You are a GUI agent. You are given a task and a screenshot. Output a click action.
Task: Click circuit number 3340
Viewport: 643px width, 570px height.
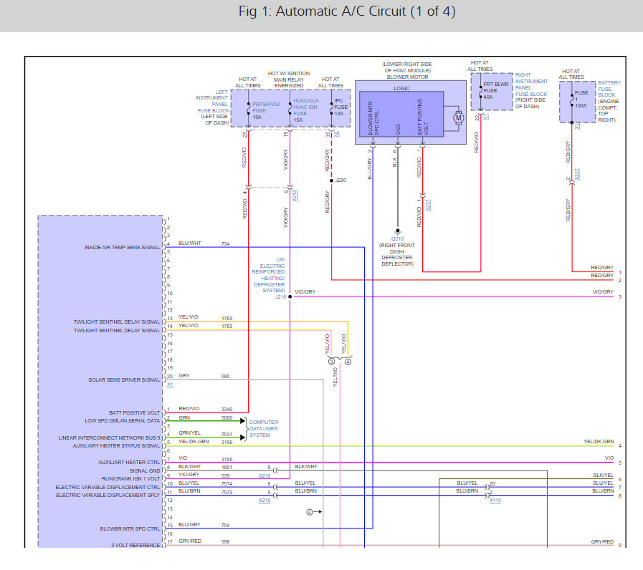227,410
